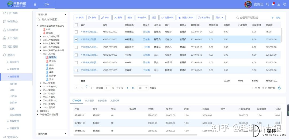
Task: Switch to the 收款记录 tab
Action: (x=102, y=101)
